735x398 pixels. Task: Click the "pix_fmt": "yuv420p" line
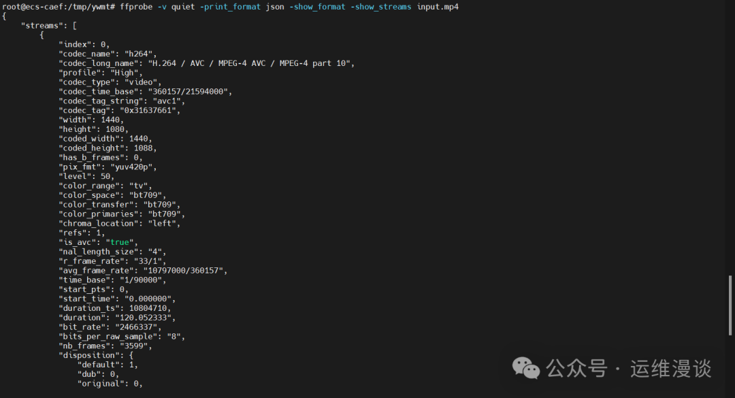point(108,167)
